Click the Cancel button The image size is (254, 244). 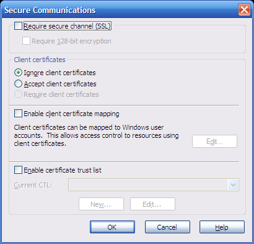tap(167, 227)
